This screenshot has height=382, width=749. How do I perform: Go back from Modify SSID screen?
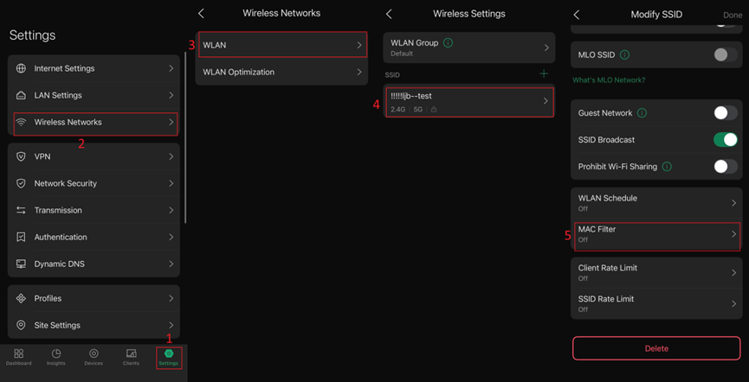point(576,15)
